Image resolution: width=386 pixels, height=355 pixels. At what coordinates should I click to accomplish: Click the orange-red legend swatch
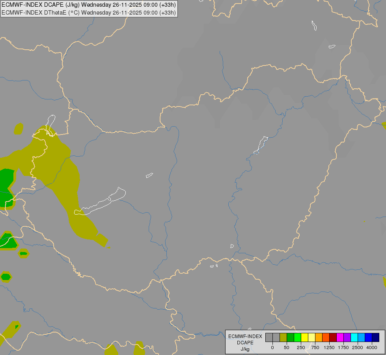[326, 338]
